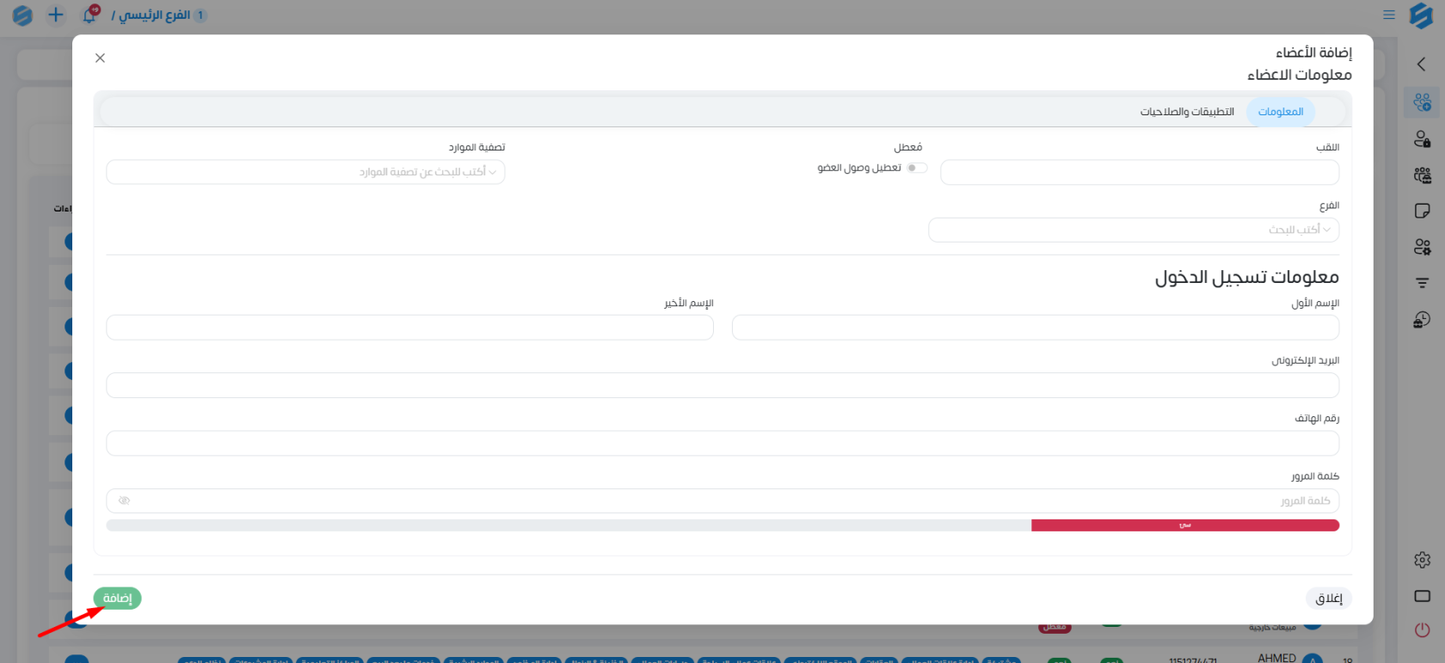Image resolution: width=1445 pixels, height=663 pixels.
Task: Click the filter lines sidebar icon
Action: (x=1422, y=283)
